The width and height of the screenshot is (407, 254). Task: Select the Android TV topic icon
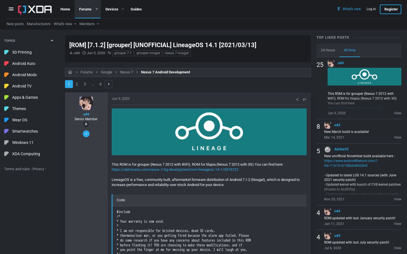(7, 86)
